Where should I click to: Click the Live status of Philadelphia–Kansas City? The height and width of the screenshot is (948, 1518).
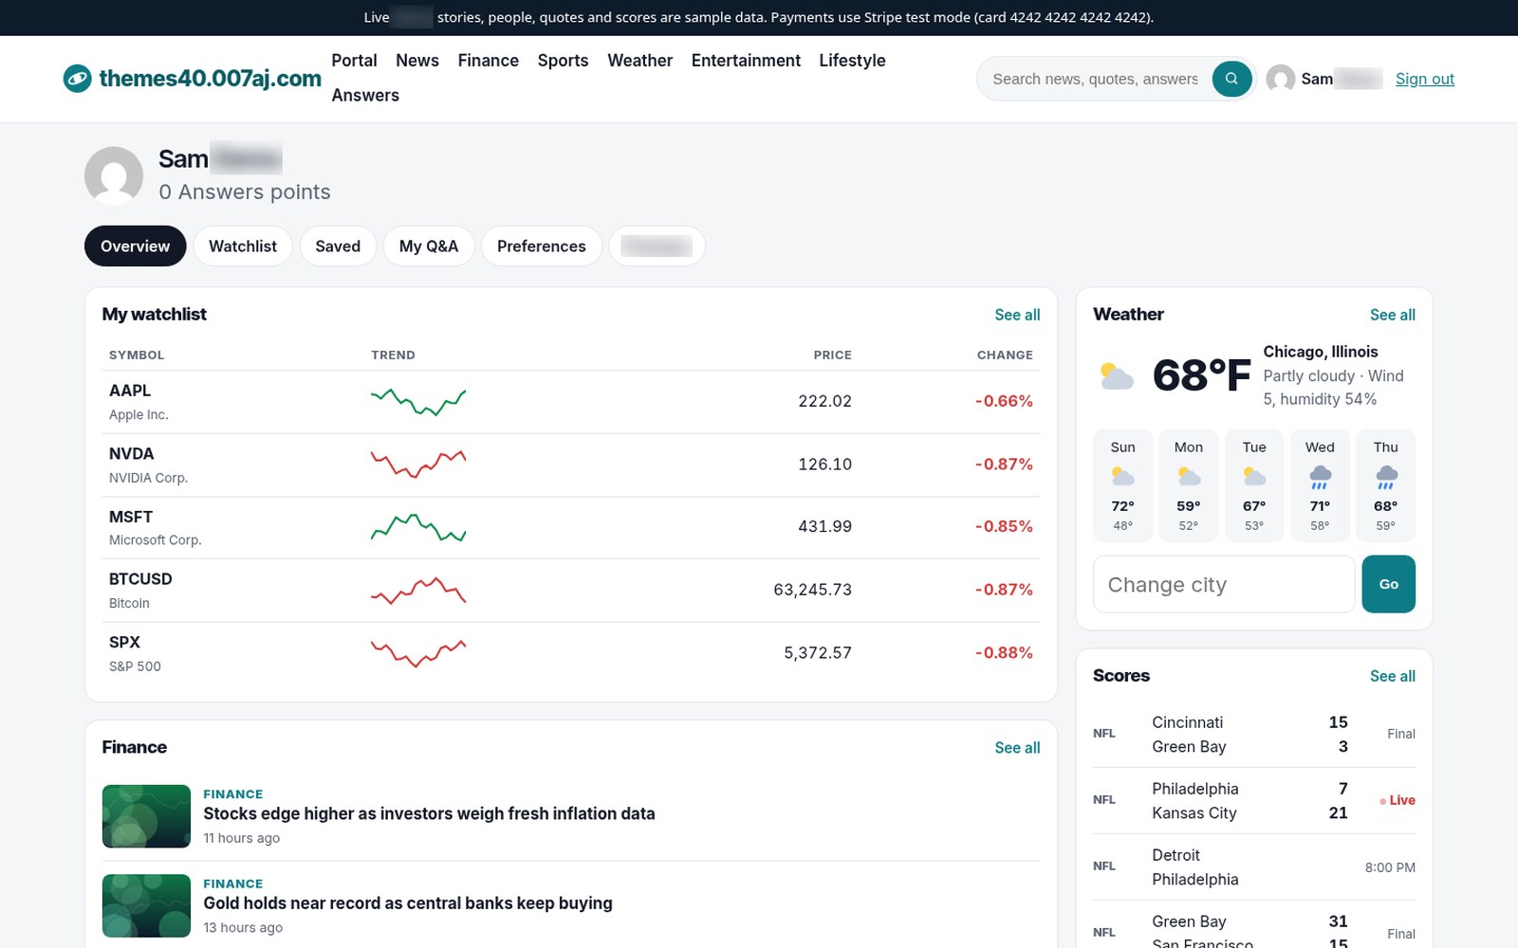[x=1398, y=800]
